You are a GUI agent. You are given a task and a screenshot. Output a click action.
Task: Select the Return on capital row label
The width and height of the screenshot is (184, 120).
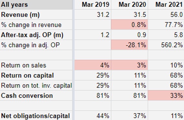(x=27, y=76)
